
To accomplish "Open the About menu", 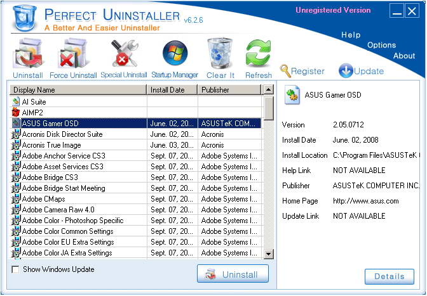I will click(404, 56).
